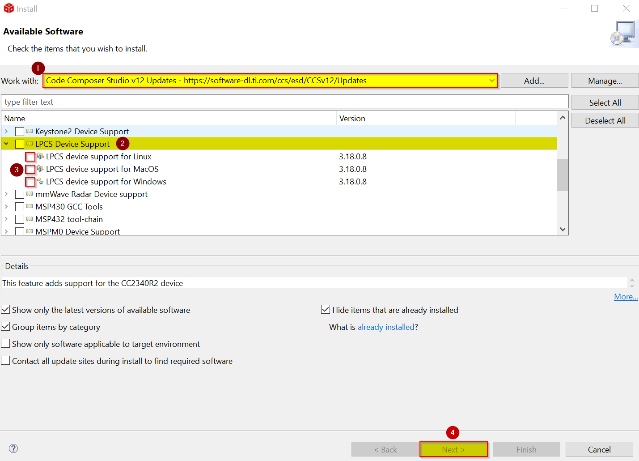Click the software list scroll up arrow
Screen dimensions: 639x461
[x=563, y=118]
